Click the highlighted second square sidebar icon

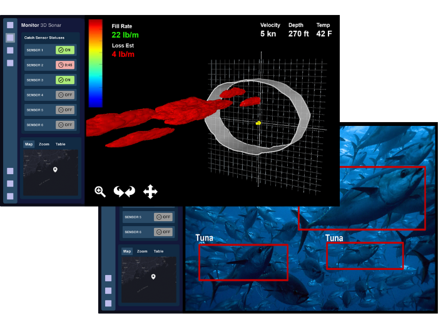coord(10,38)
